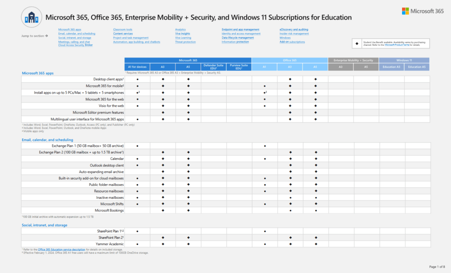The image size is (451, 273).
Task: Click the blue Microsoft 365 table group header
Action: 188,60
